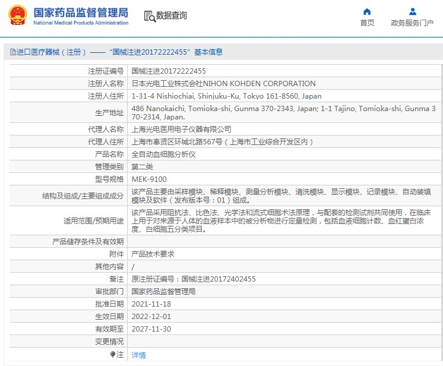Open the 数据查询 header label
443x366 pixels.
pyautogui.click(x=171, y=16)
